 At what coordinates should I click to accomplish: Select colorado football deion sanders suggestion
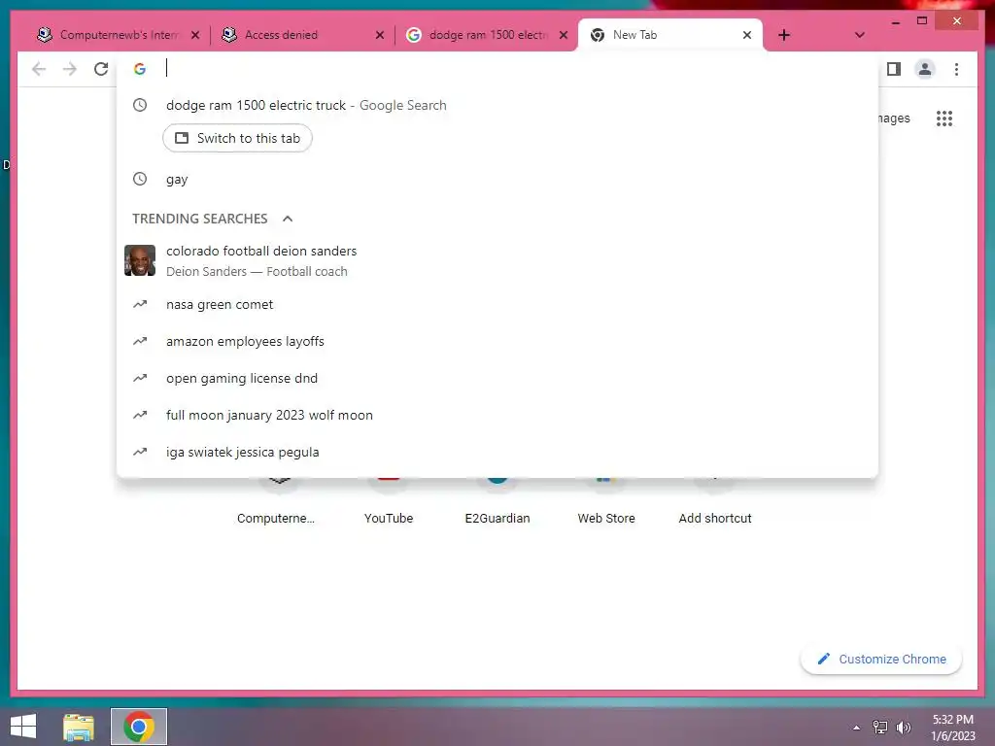click(497, 260)
